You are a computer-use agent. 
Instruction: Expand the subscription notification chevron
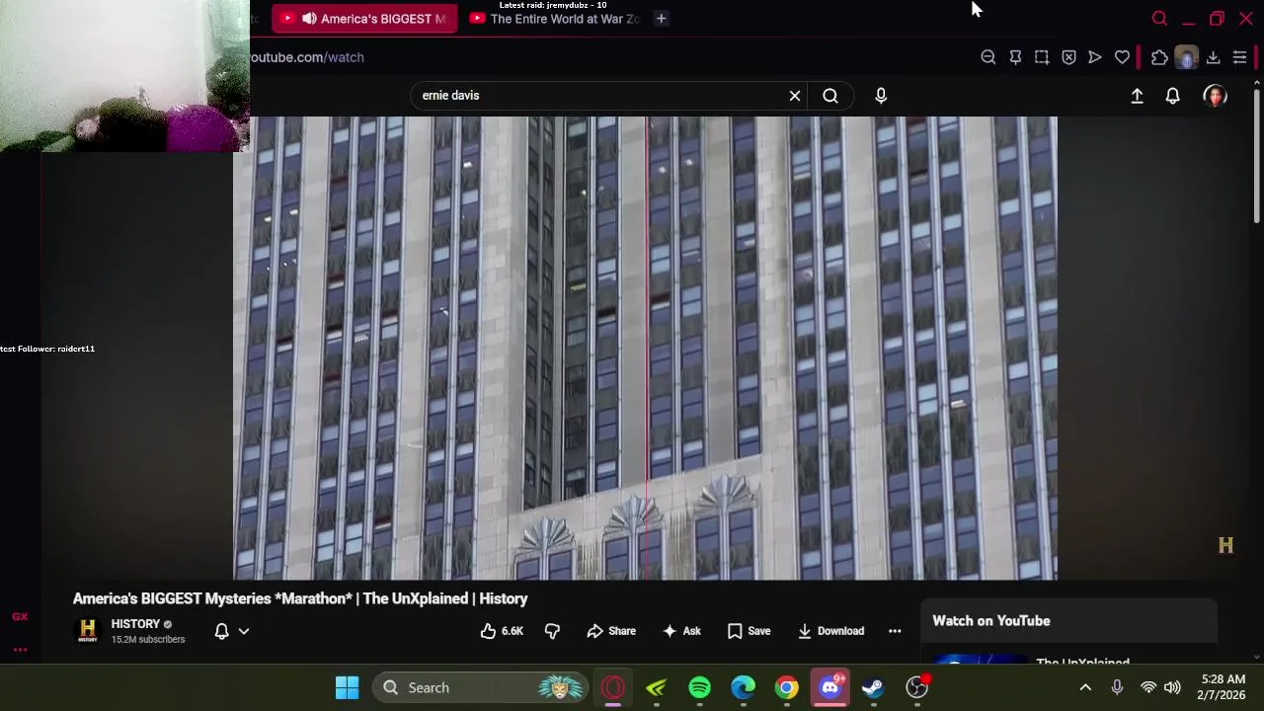point(244,631)
